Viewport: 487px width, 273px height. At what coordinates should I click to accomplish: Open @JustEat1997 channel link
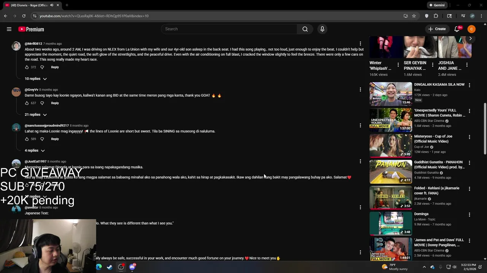pos(35,162)
